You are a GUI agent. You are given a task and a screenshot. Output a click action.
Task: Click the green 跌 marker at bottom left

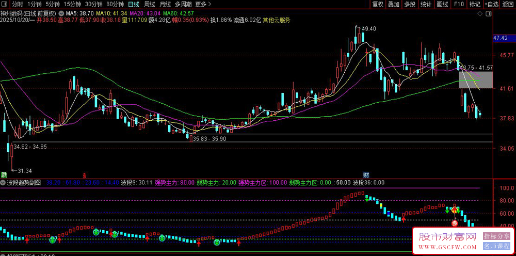[x=4, y=175]
